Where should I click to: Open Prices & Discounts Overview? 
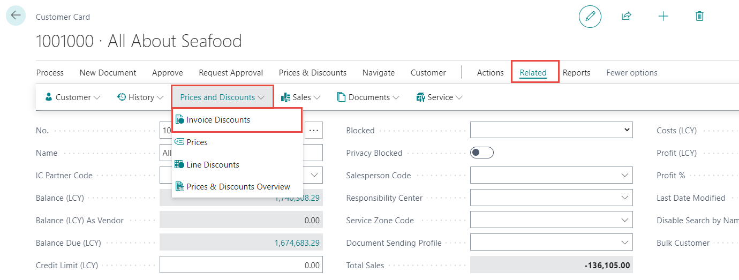pyautogui.click(x=238, y=187)
